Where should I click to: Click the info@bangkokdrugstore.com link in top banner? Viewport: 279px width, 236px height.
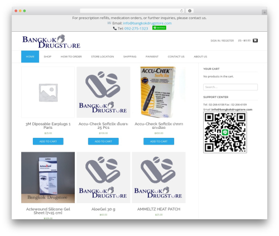(147, 23)
